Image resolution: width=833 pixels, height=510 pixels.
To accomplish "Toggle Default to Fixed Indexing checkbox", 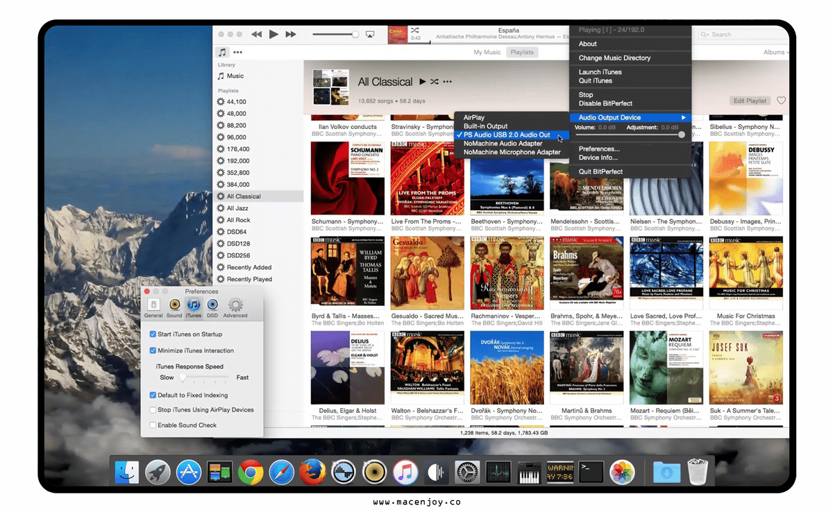I will click(x=153, y=395).
